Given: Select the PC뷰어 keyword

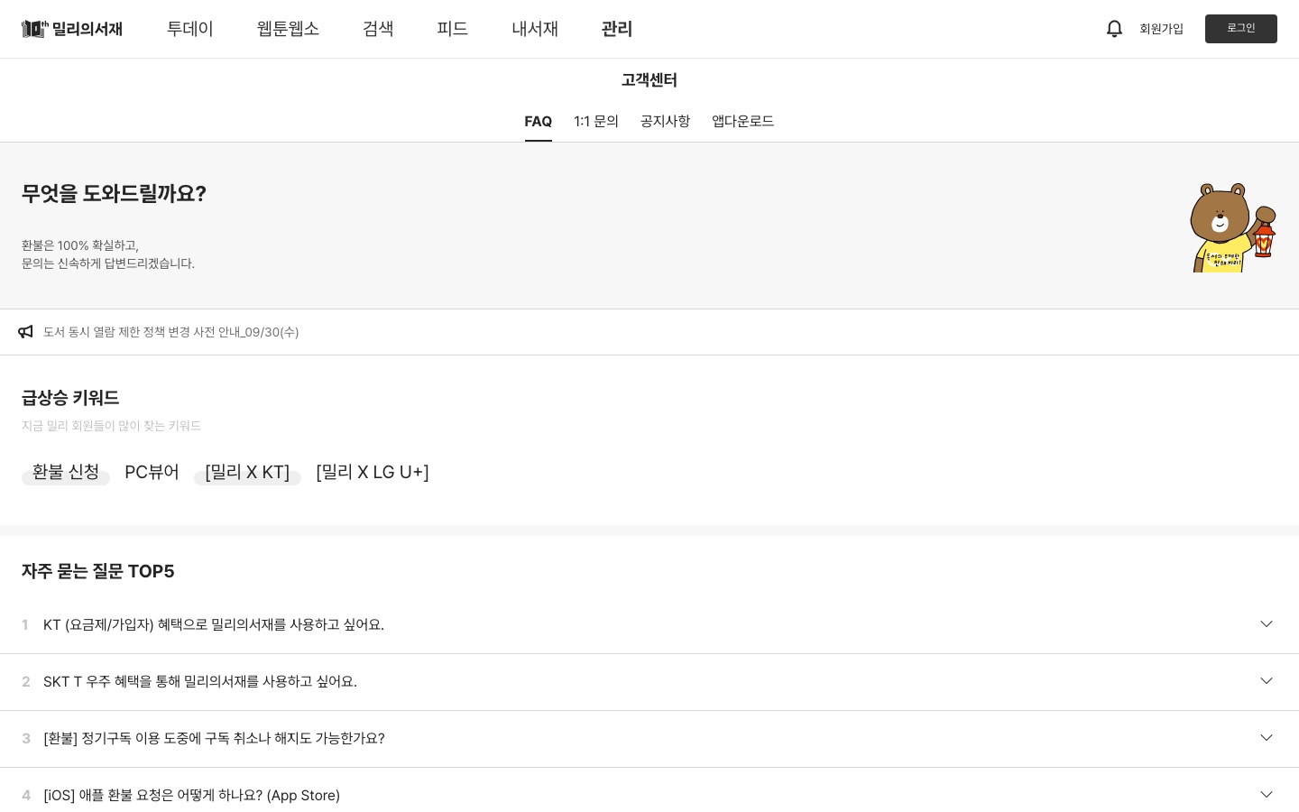Looking at the screenshot, I should click(x=152, y=473).
